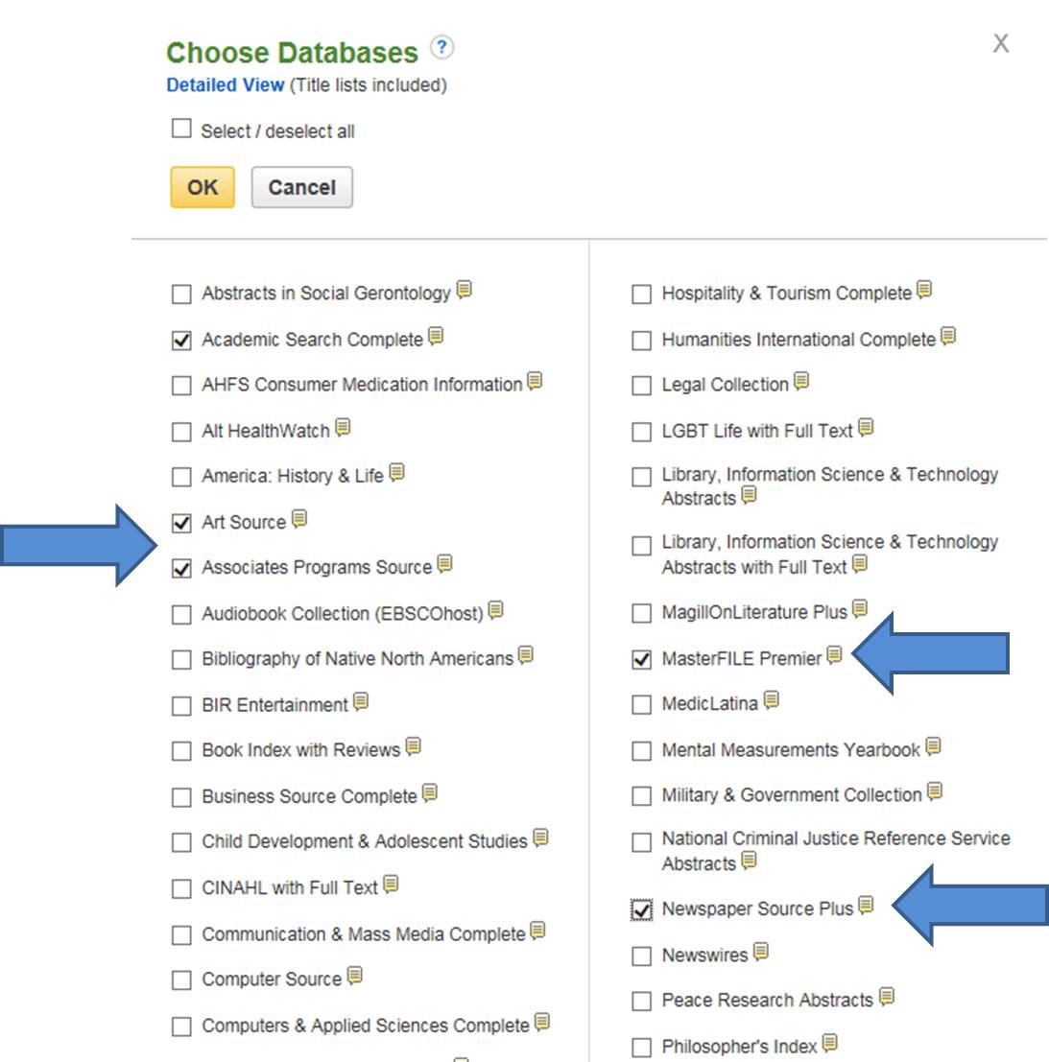View MedicLatina note icon
Screen dimensions: 1049x1062
point(772,699)
